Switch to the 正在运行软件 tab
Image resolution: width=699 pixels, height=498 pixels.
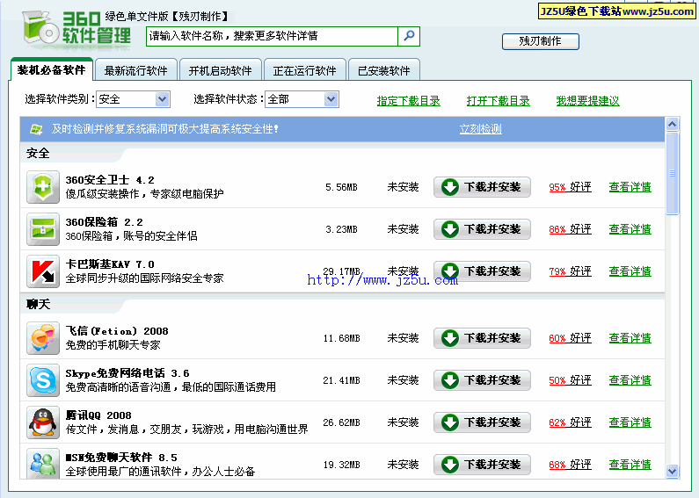(304, 70)
